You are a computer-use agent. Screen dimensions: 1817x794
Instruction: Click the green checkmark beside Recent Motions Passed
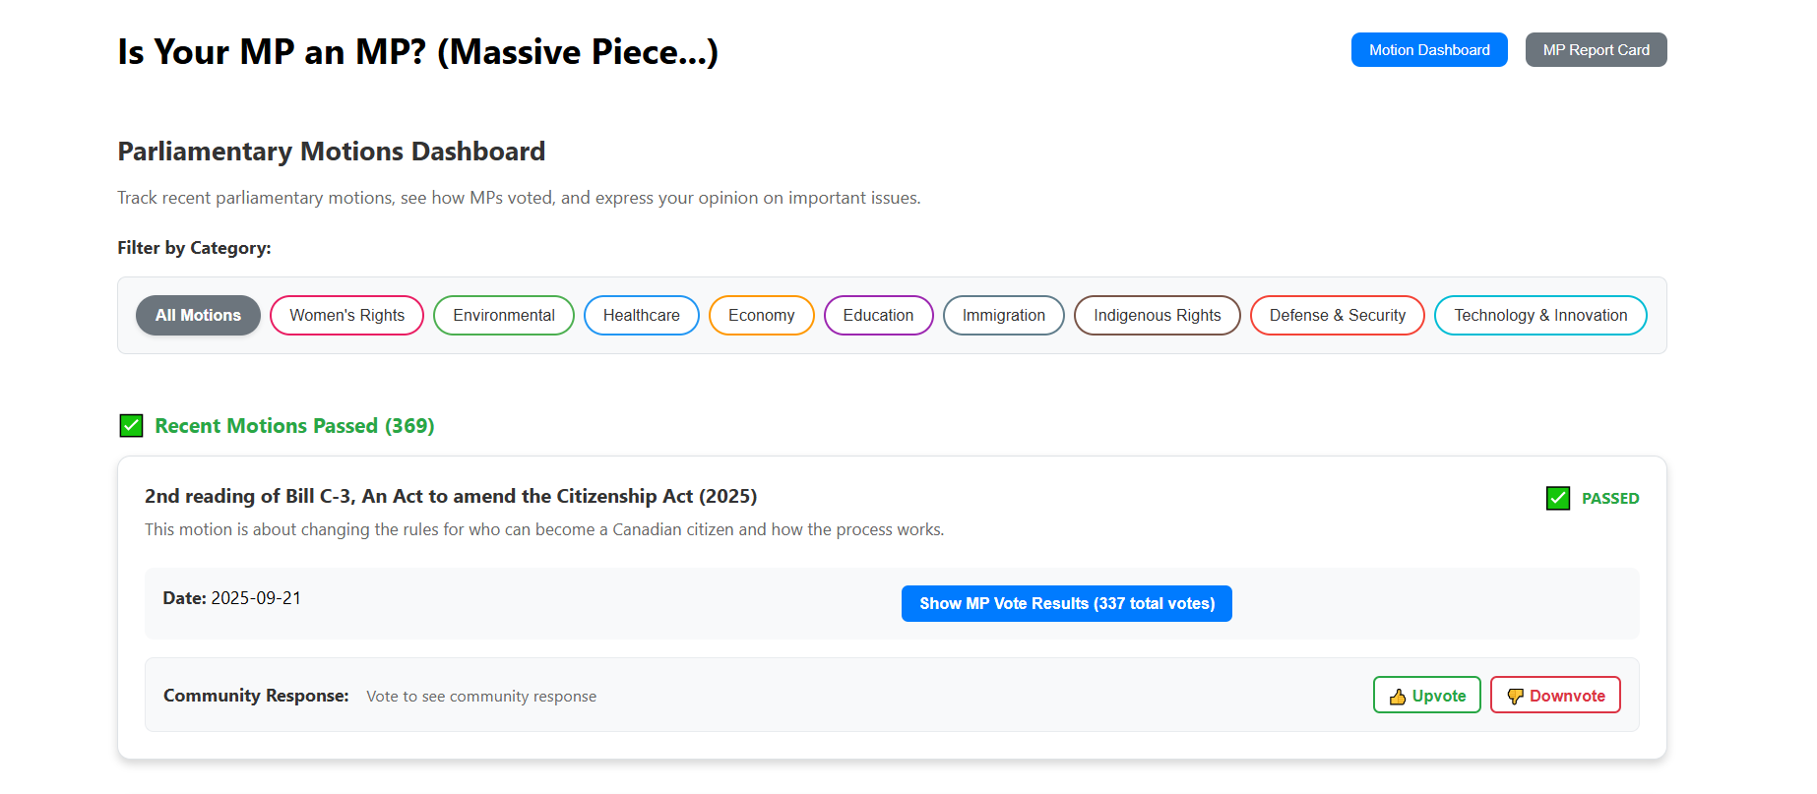tap(131, 426)
